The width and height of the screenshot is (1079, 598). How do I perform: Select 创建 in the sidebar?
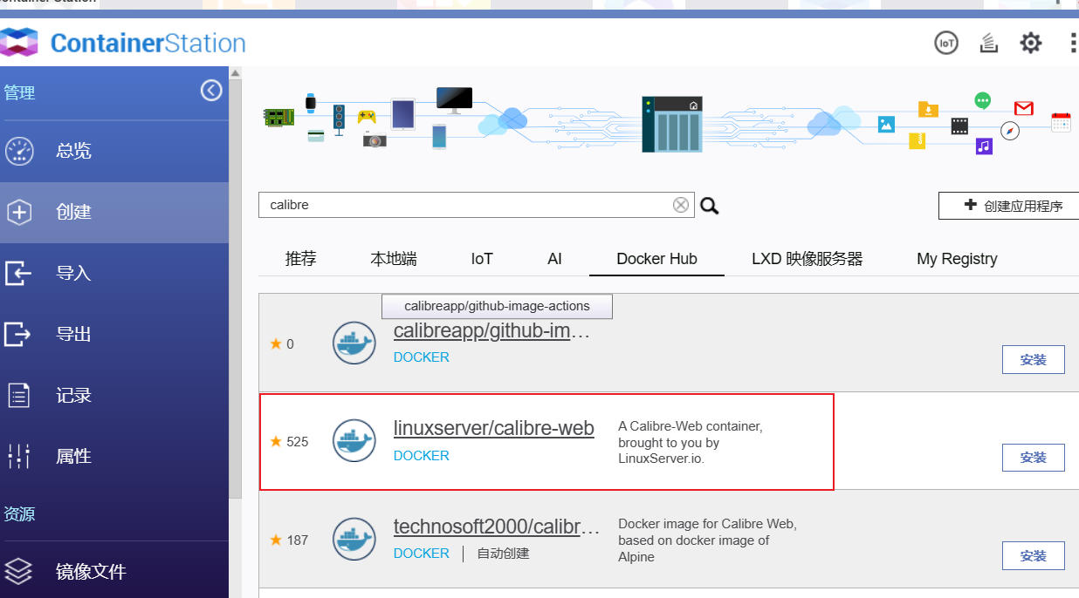[x=114, y=212]
